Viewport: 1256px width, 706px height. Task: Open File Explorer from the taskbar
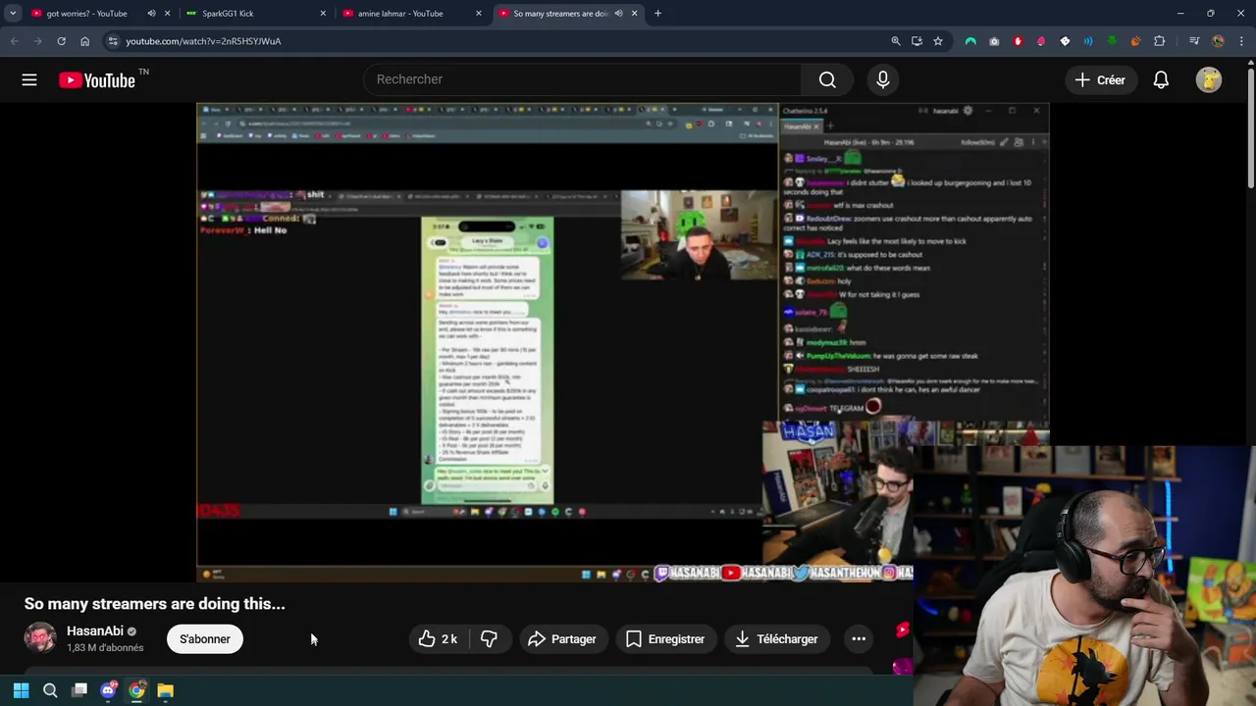coord(166,690)
